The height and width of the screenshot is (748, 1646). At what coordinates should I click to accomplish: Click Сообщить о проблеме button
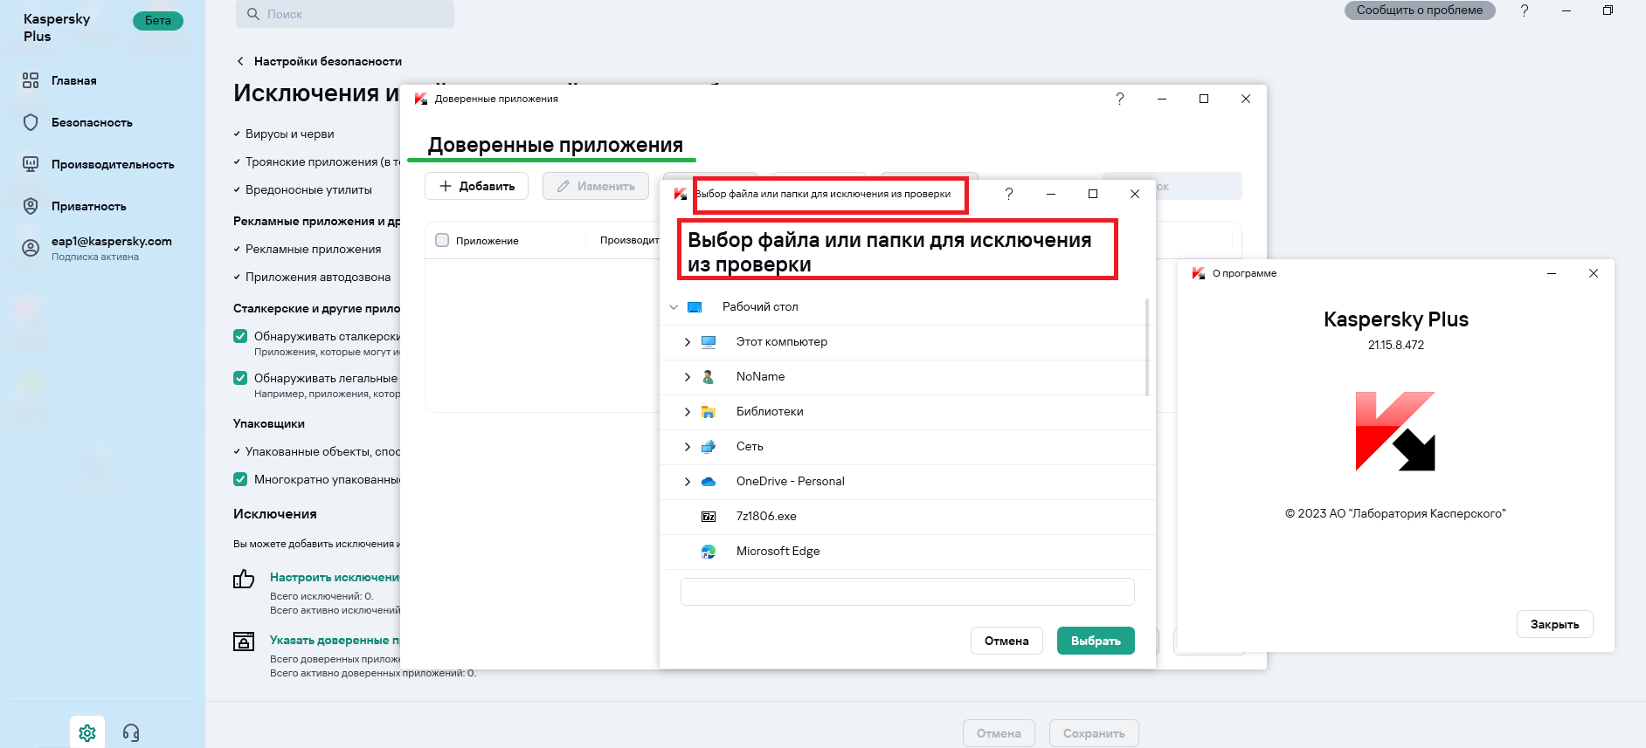click(1420, 10)
